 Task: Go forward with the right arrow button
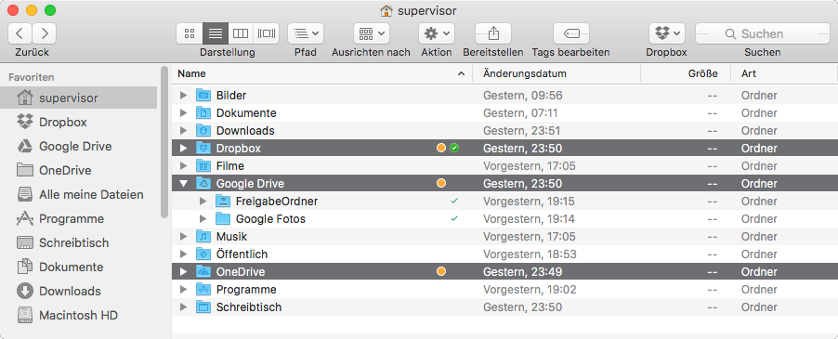coord(45,33)
